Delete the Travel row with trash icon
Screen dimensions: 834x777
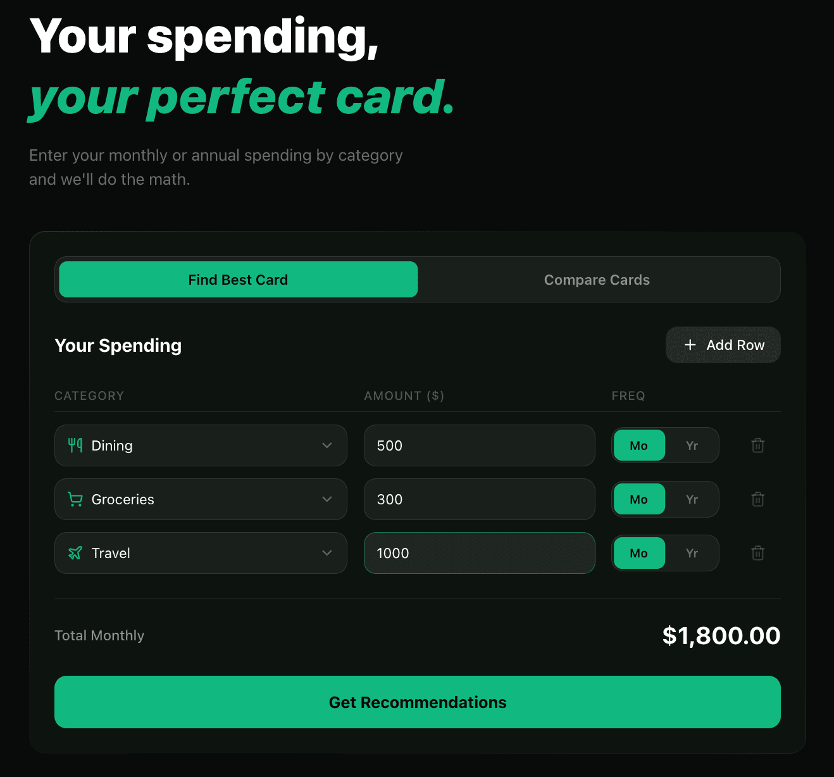click(x=757, y=553)
